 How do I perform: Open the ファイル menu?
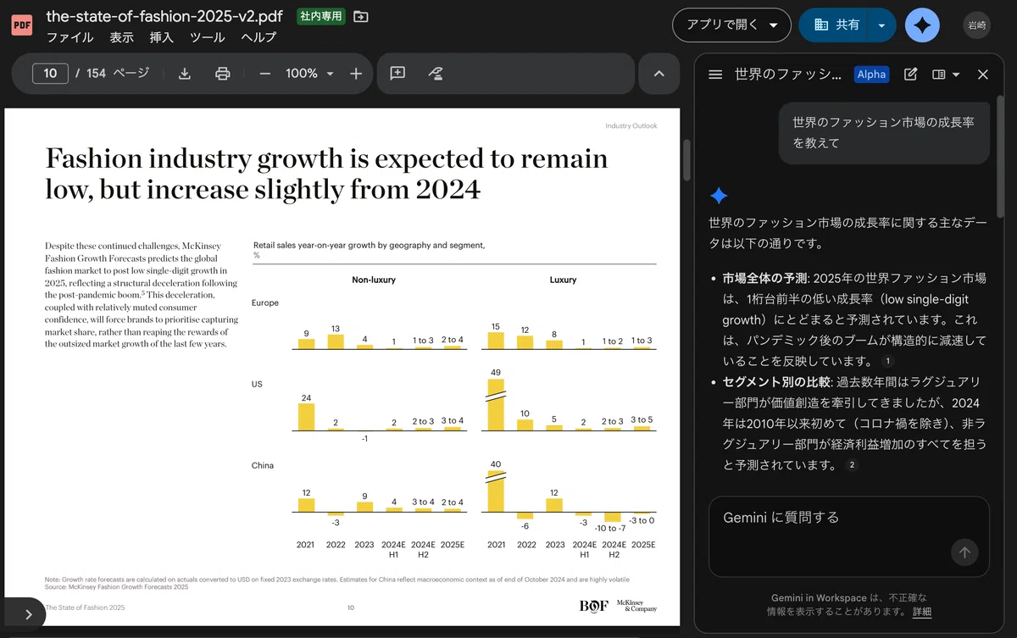click(x=69, y=37)
